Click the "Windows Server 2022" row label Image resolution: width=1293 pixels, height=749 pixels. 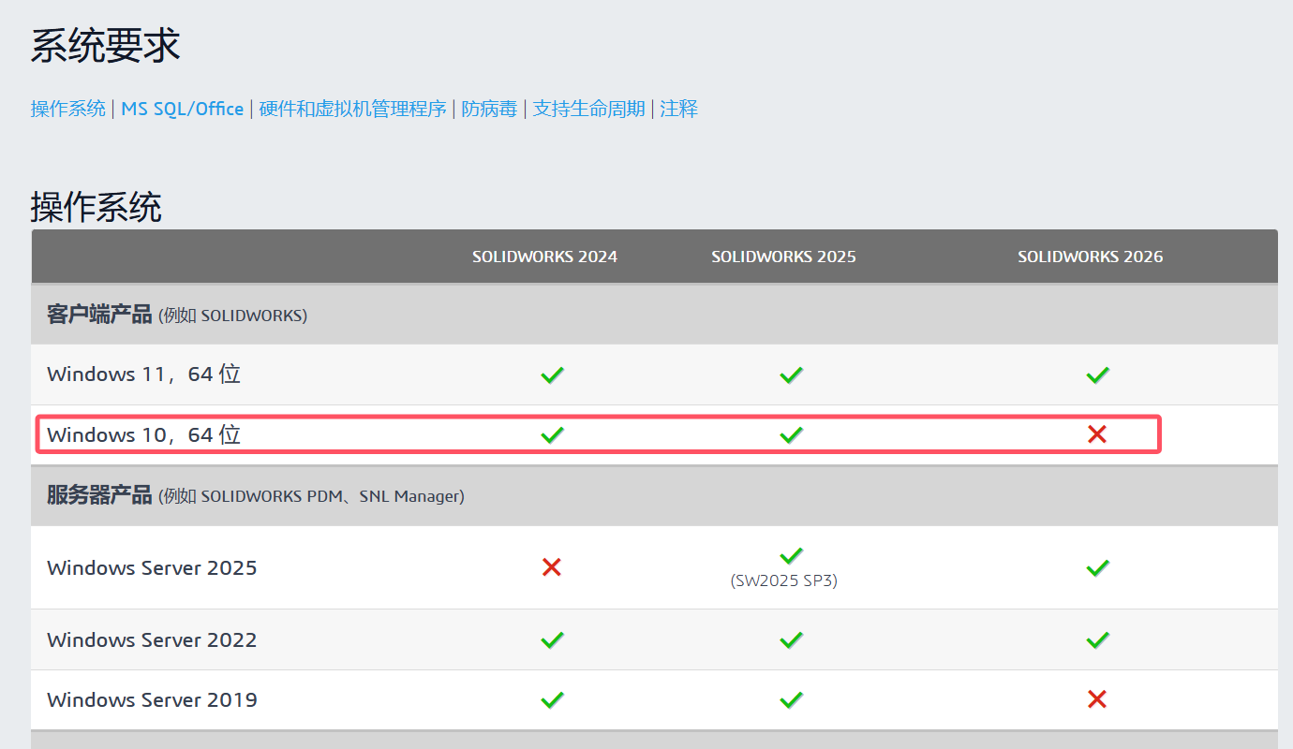[152, 640]
